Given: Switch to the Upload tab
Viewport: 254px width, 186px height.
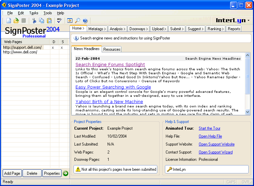Looking at the screenshot, I should tap(159, 29).
